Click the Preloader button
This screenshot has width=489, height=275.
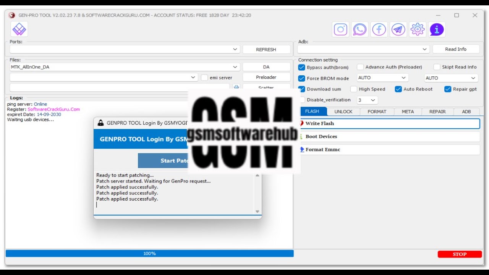pyautogui.click(x=266, y=77)
